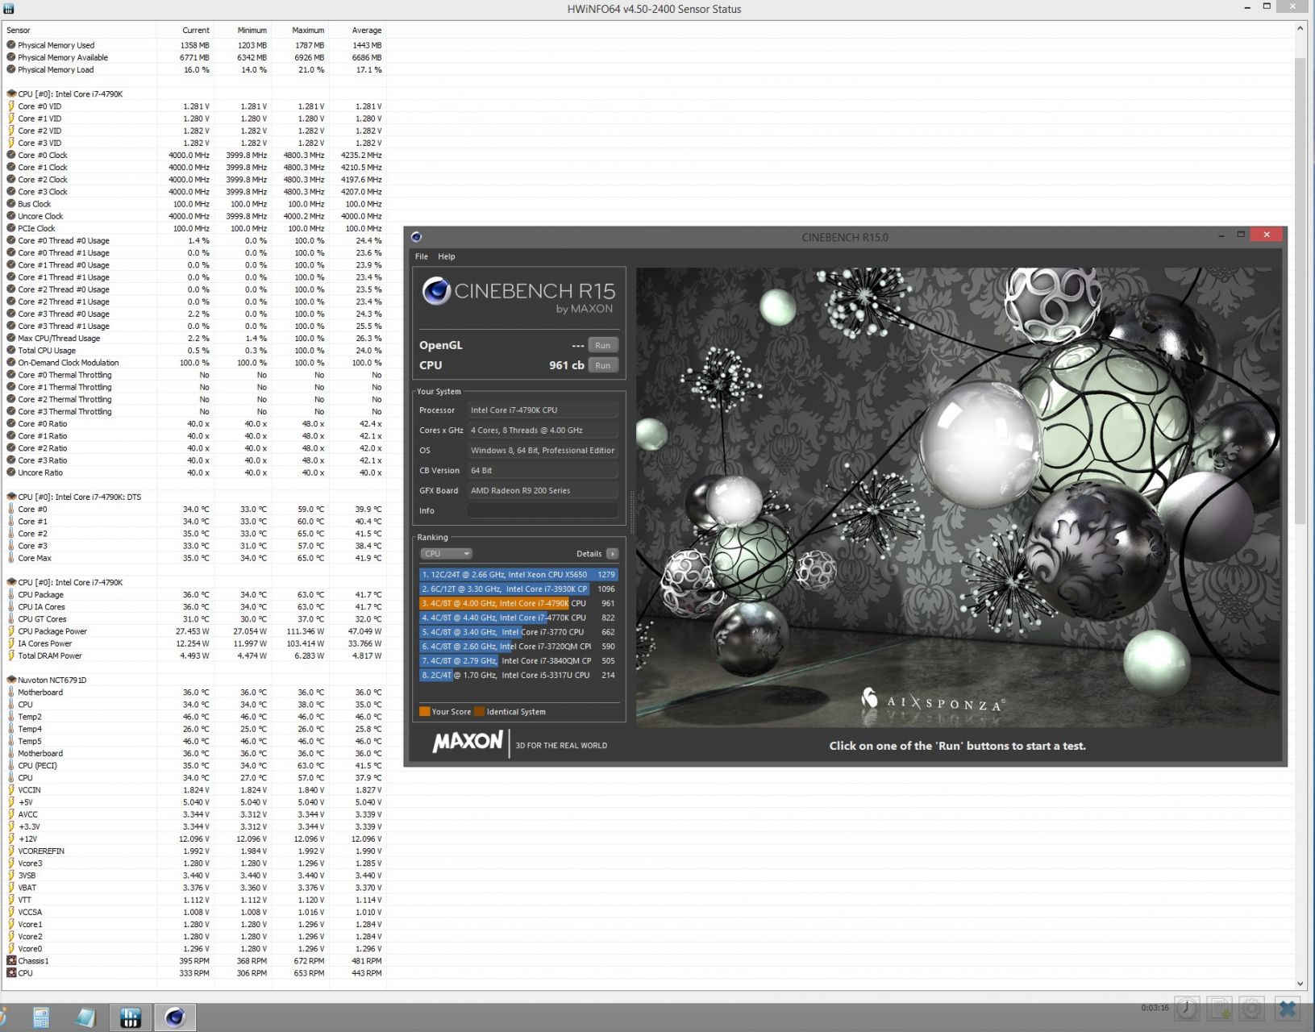Click the Cinebench title bar logo icon
Viewport: 1315px width, 1032px height.
[x=416, y=237]
